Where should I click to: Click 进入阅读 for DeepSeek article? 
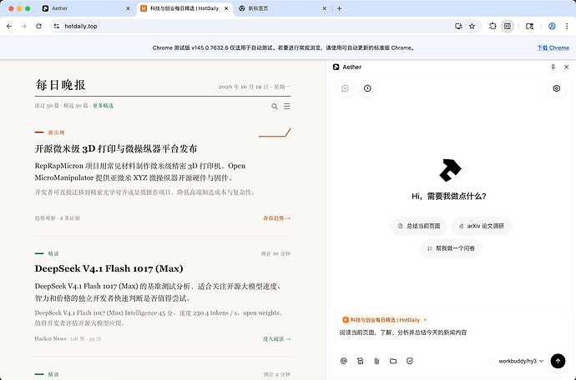tap(276, 339)
